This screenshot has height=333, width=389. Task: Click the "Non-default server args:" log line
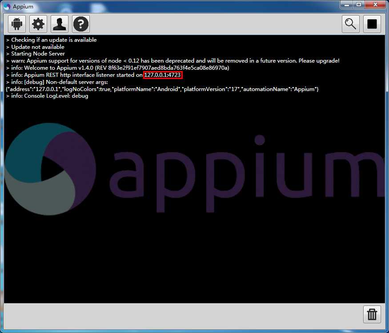tap(57, 82)
